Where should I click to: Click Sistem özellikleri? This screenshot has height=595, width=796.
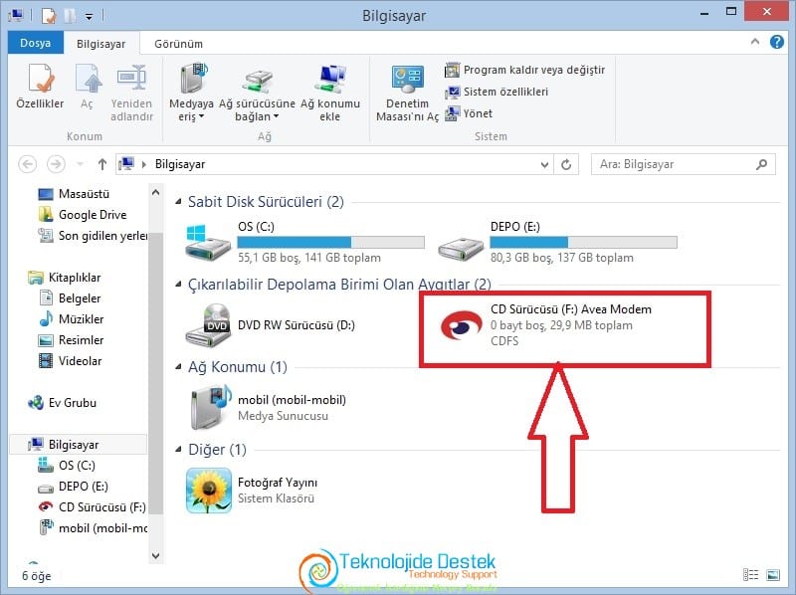coord(497,92)
